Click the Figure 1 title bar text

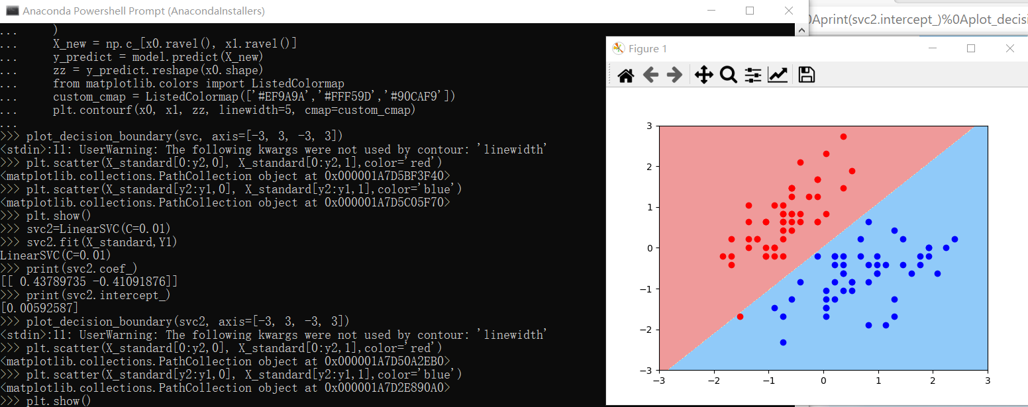click(x=648, y=49)
